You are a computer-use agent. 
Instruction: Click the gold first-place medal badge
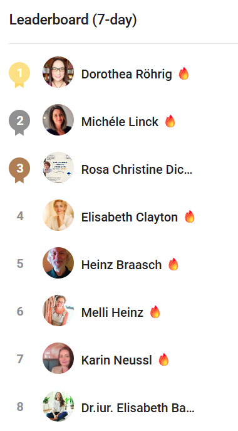tap(19, 75)
